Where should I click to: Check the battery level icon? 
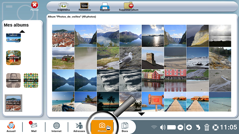(x=172, y=127)
